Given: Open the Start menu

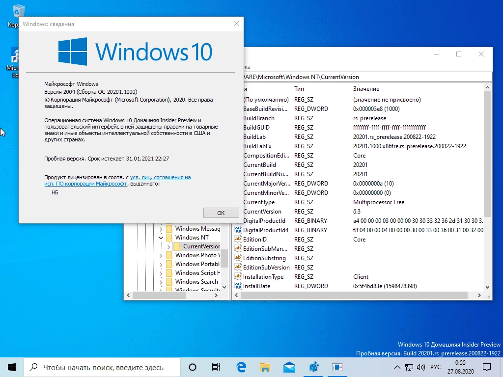Looking at the screenshot, I should pos(12,367).
